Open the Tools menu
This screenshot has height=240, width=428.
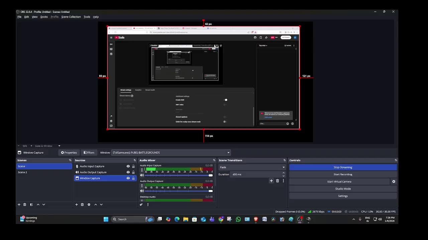point(87,17)
